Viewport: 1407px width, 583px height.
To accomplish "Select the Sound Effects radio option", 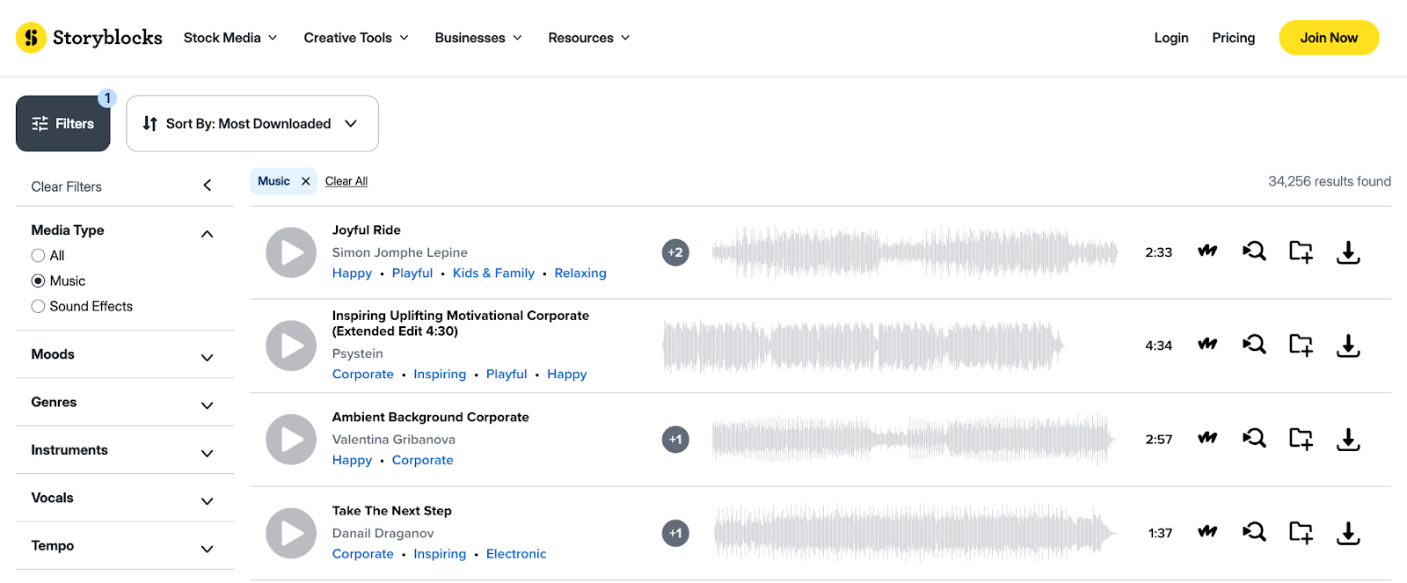I will [38, 307].
